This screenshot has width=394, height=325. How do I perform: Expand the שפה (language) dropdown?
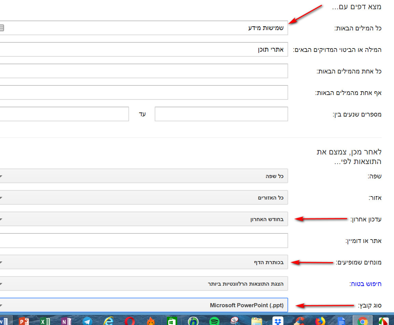(x=143, y=176)
